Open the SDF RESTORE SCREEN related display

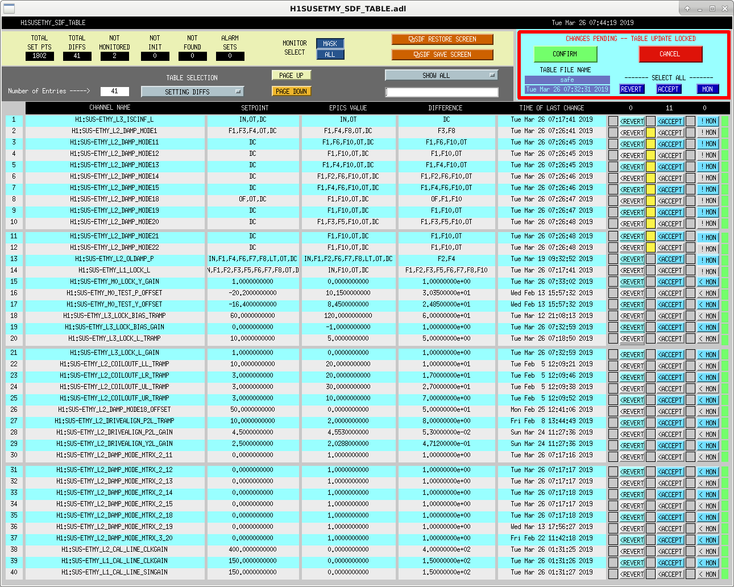(442, 39)
